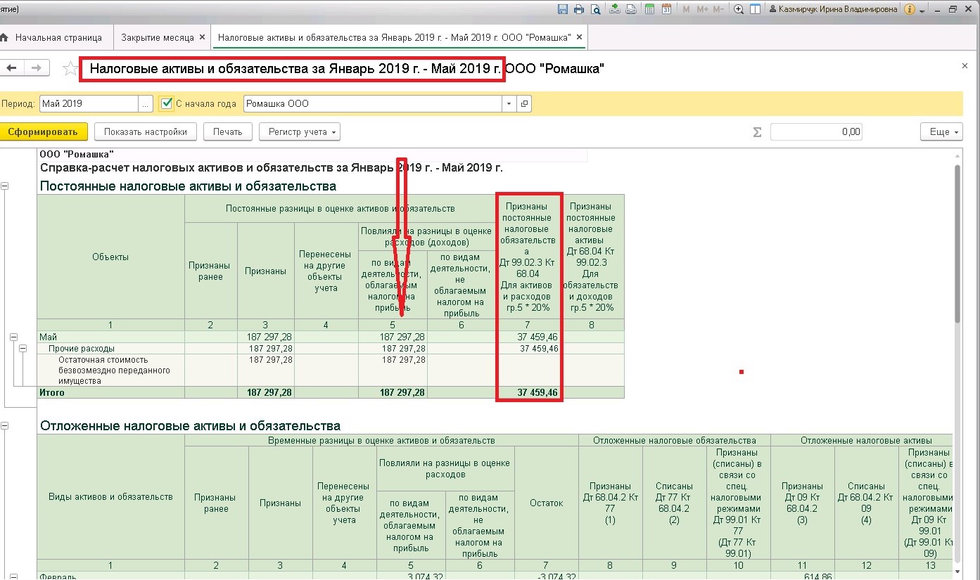Click the 'Показать настройки' button
Screen dimensions: 980x580
pyautogui.click(x=146, y=131)
